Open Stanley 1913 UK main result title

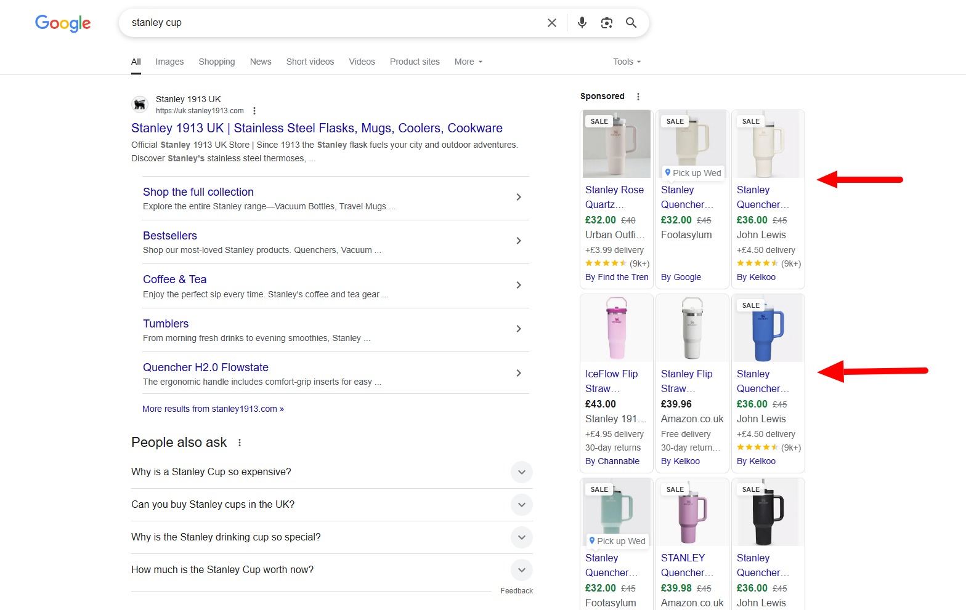coord(317,128)
